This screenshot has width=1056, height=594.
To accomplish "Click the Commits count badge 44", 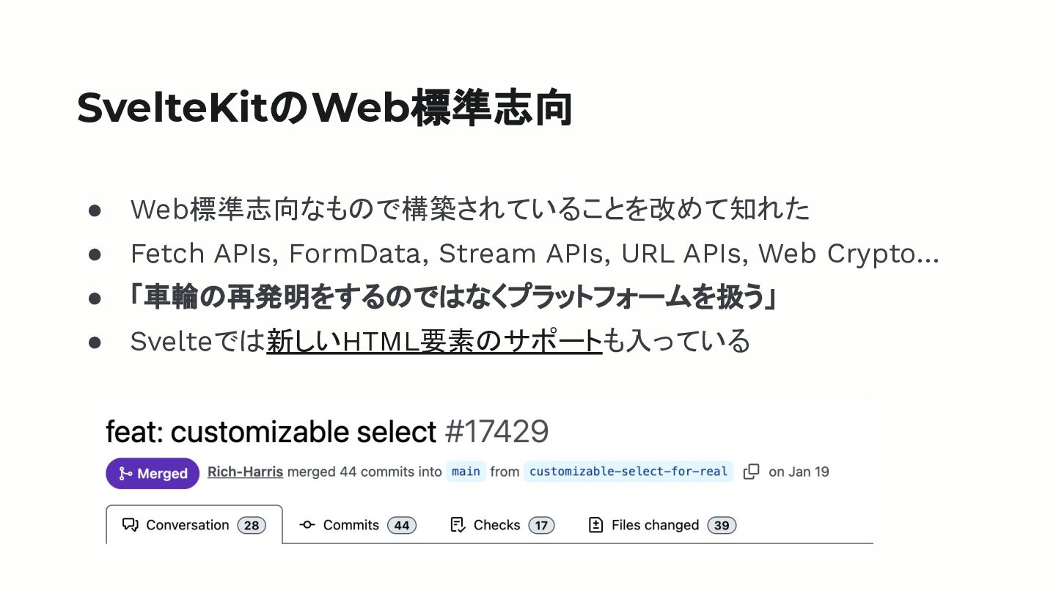I will click(402, 526).
